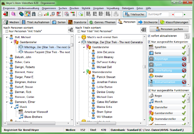Click the exit door icon in toolbar
This screenshot has width=194, height=134.
click(5, 14)
